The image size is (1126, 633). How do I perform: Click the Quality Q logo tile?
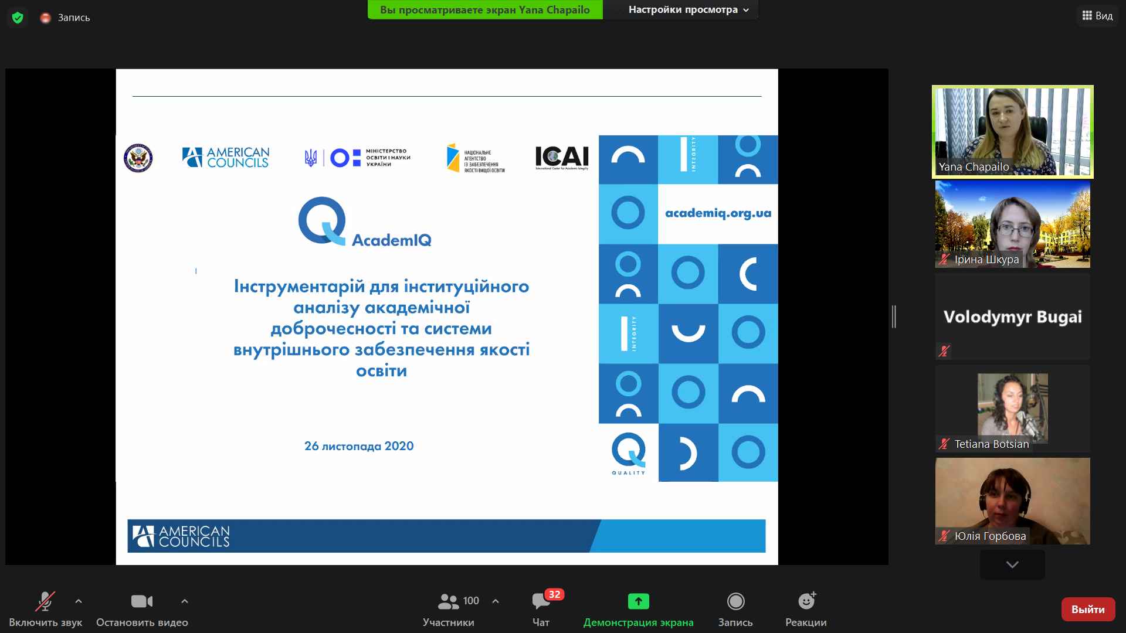pos(628,453)
